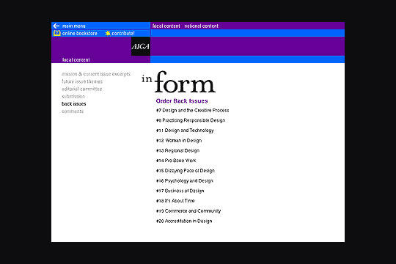Click the AIGA logo
Screen dimensions: 396x264
click(x=141, y=46)
